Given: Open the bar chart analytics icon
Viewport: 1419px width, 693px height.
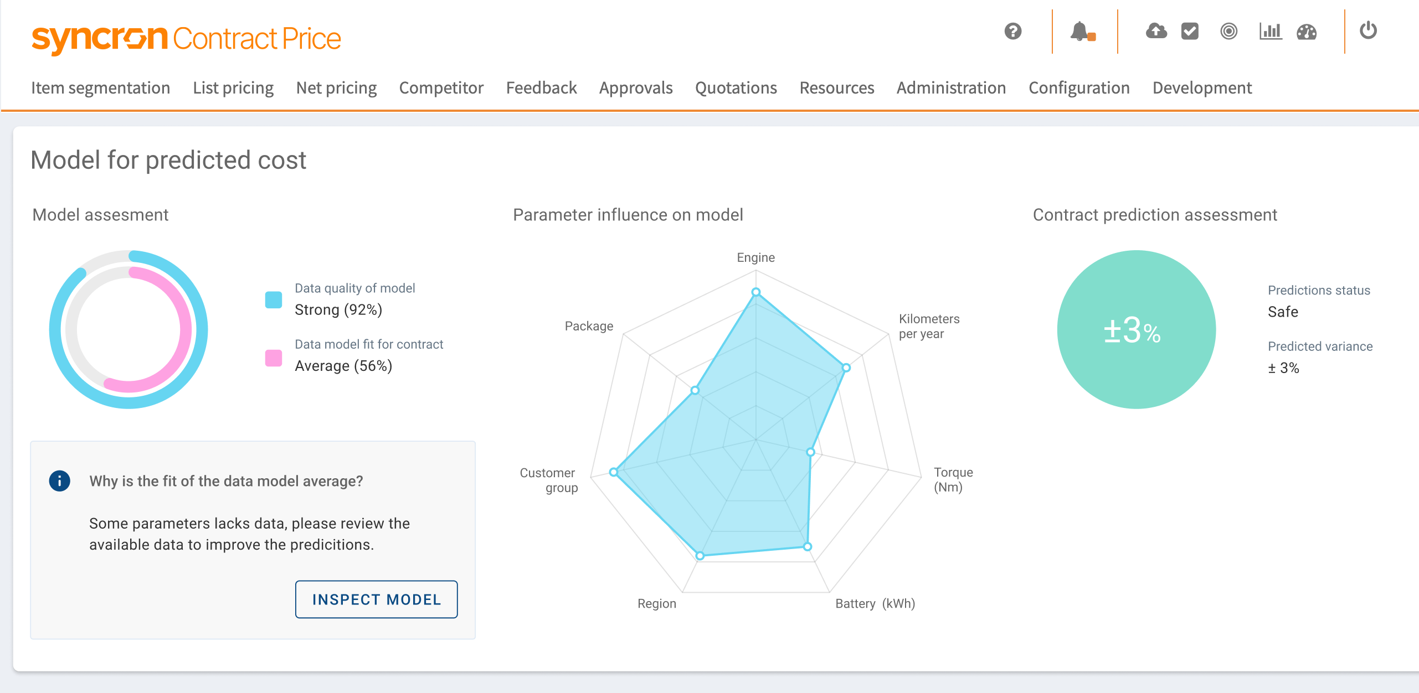Looking at the screenshot, I should [x=1271, y=32].
